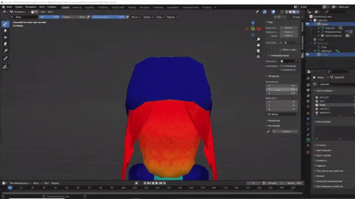This screenshot has height=199, width=355.
Task: Select the Blur tool in the toolbar
Action: [6, 31]
